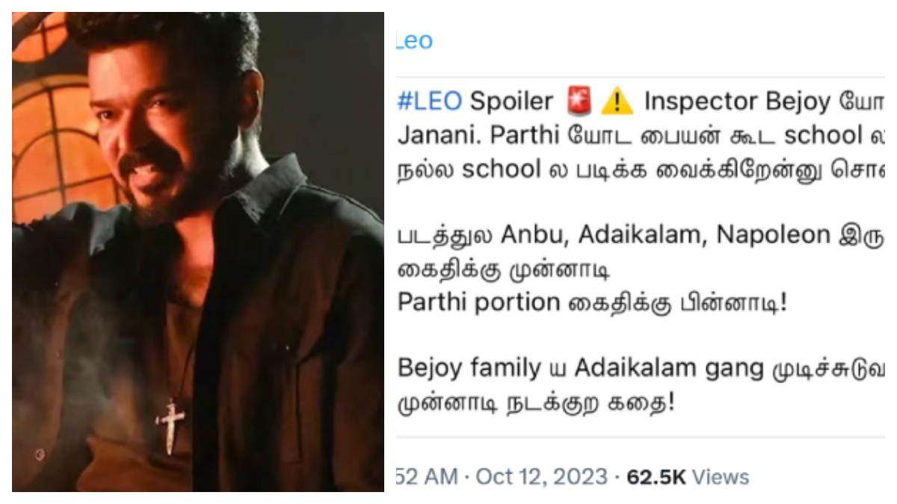Click the #LEO hashtag link
Image resolution: width=897 pixels, height=504 pixels.
coord(430,101)
